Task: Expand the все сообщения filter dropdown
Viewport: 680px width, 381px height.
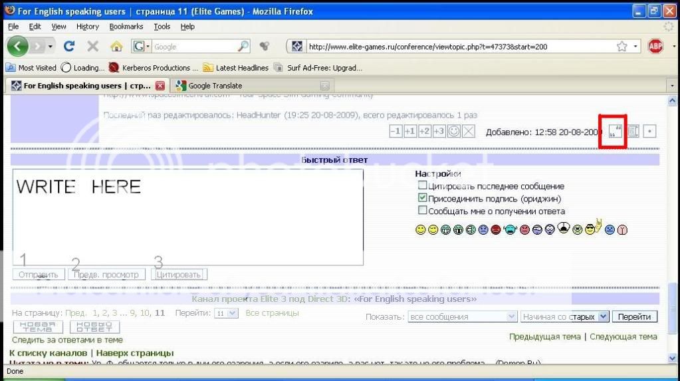Action: tap(462, 317)
